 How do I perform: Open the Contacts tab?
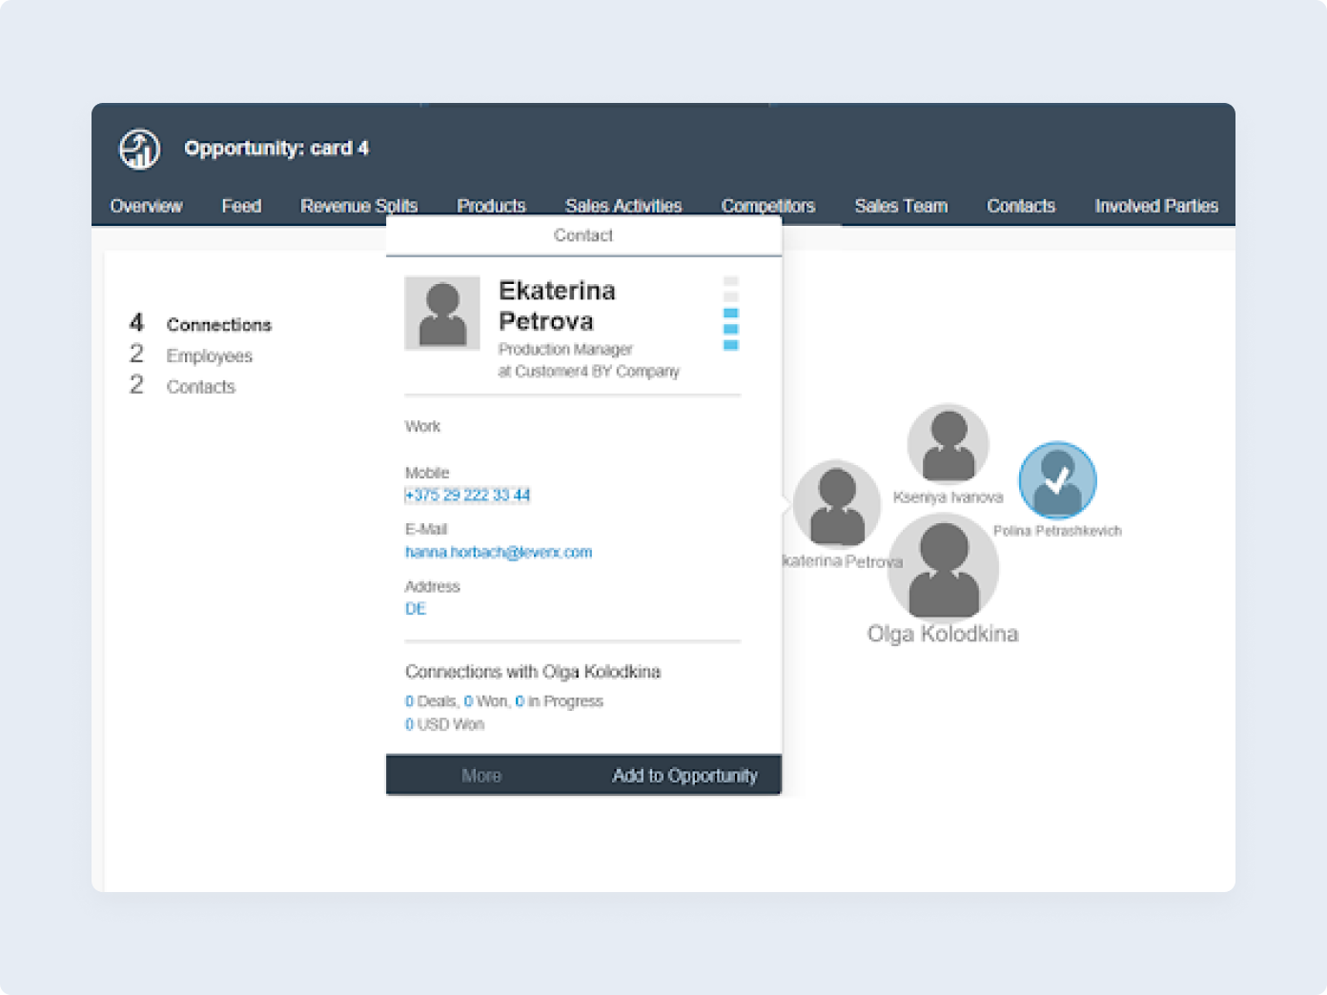pyautogui.click(x=1021, y=206)
